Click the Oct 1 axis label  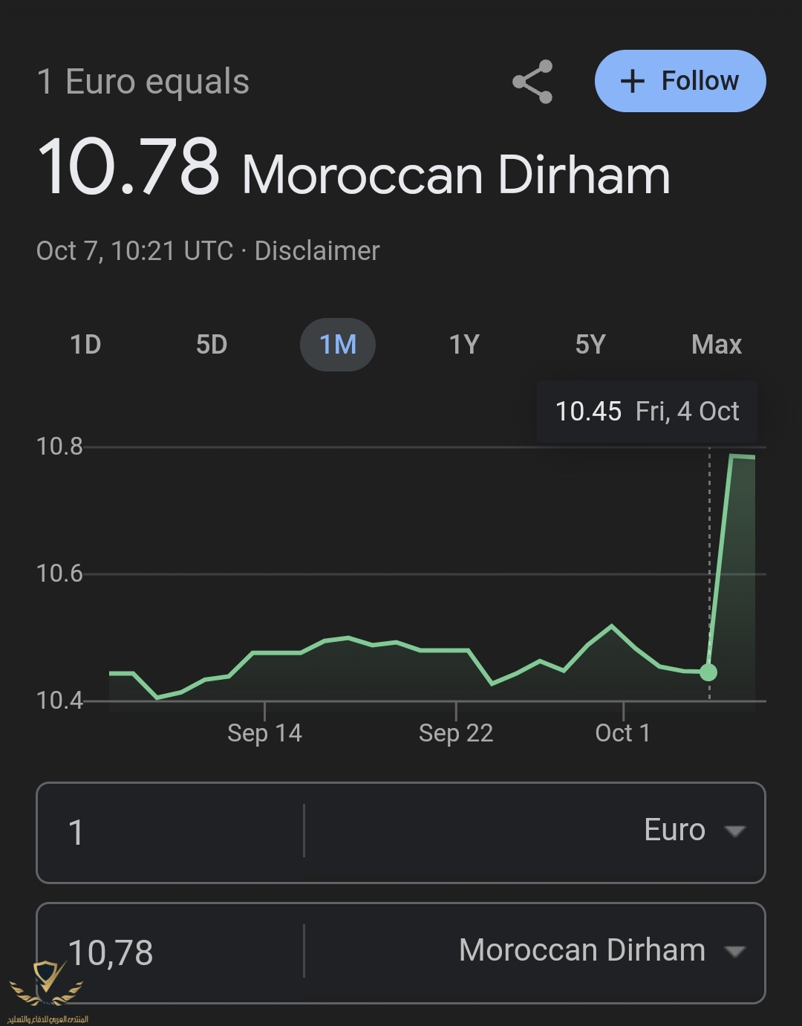(622, 733)
